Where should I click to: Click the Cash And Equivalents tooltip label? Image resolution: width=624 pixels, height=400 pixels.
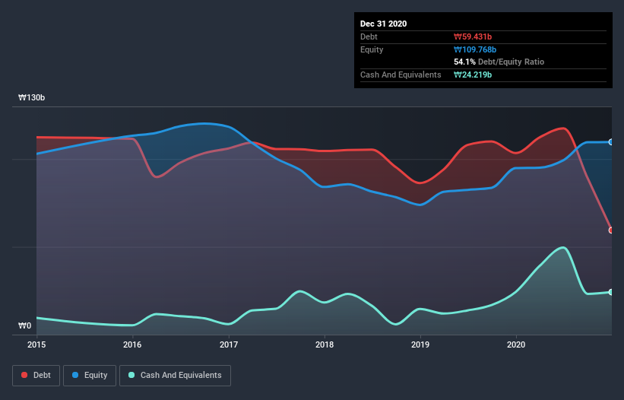click(x=401, y=75)
